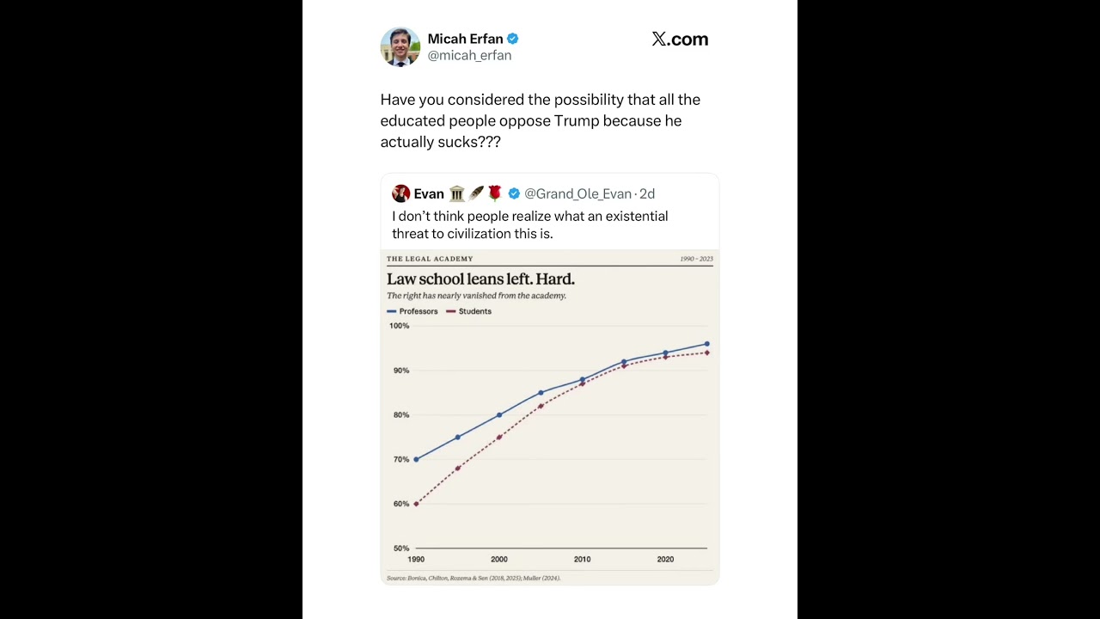Click the Professors data point at 1990
Viewport: 1100px width, 619px height.
pyautogui.click(x=416, y=459)
